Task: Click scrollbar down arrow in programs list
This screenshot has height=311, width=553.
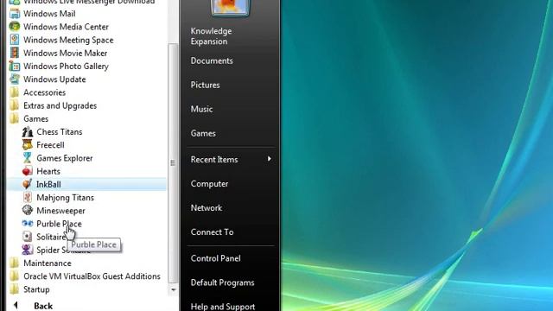Action: (x=173, y=290)
